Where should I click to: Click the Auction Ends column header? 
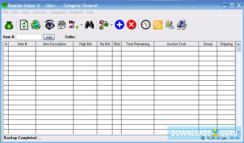click(176, 44)
